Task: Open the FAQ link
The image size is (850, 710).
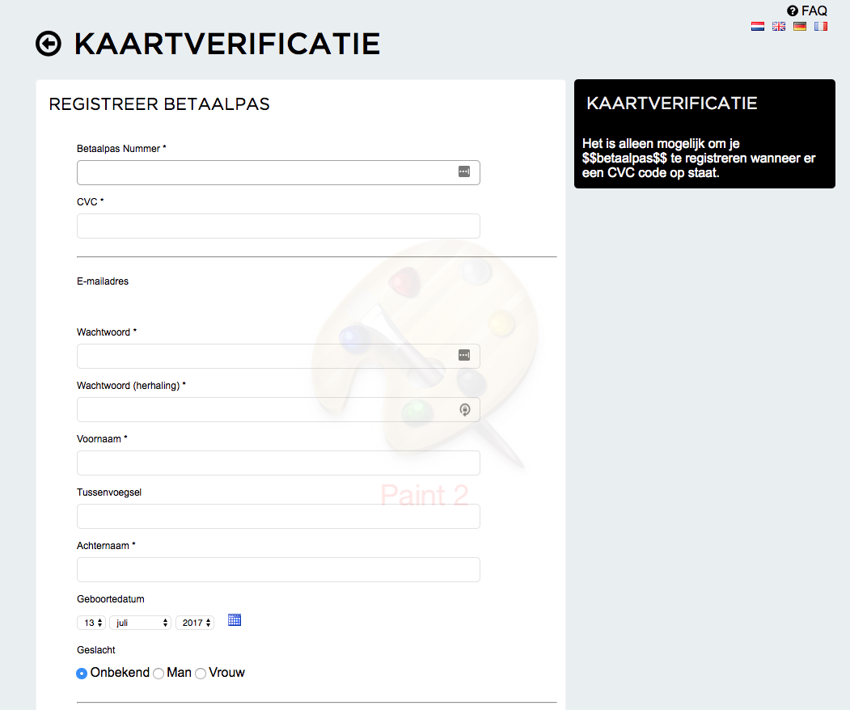Action: point(807,11)
